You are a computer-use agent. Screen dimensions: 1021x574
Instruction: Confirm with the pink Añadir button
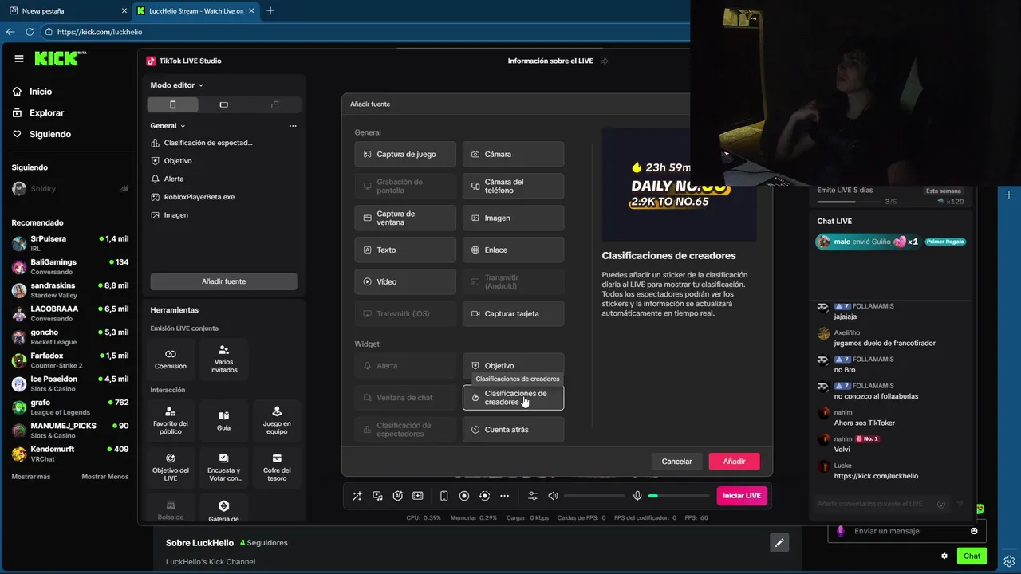click(734, 461)
